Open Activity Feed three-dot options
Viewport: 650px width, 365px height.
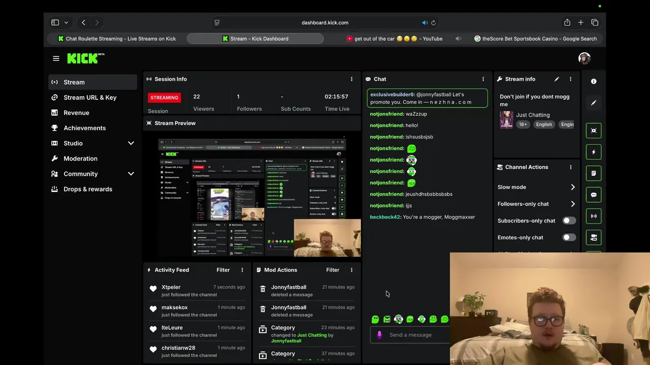(x=242, y=270)
